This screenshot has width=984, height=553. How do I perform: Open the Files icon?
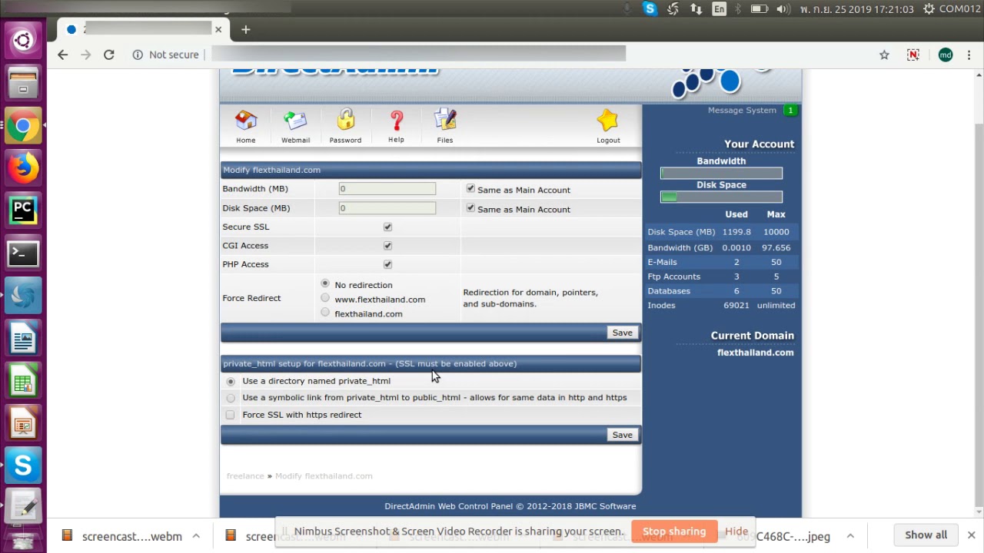445,126
